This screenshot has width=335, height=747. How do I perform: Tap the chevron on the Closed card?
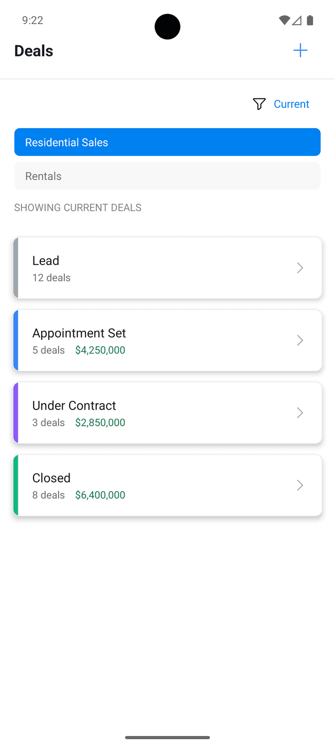click(x=300, y=485)
